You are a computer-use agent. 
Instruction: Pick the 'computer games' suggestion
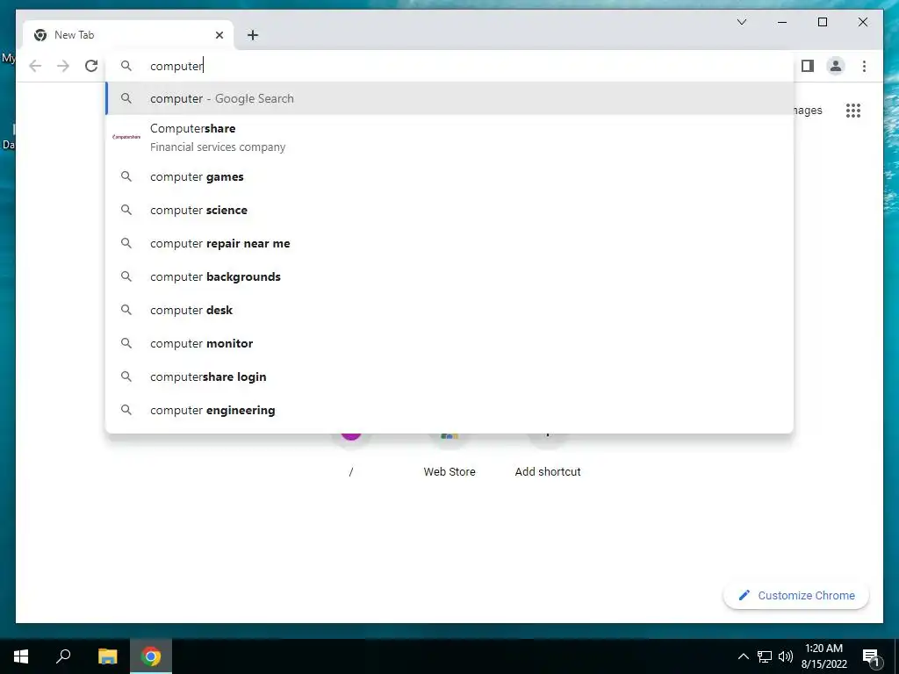[x=450, y=177]
